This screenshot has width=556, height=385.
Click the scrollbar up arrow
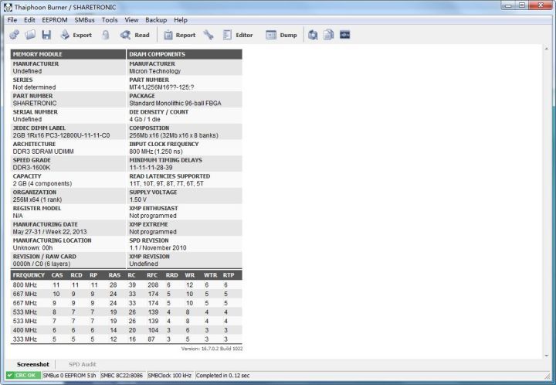coord(546,48)
